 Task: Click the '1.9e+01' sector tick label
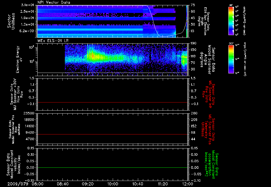[28, 18]
